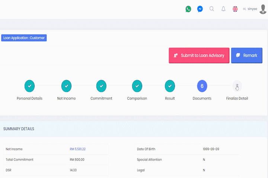
Task: Click Net Income summary row label
Action: (14, 149)
